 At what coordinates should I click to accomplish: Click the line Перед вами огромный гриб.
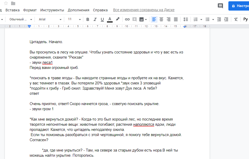[54, 68]
